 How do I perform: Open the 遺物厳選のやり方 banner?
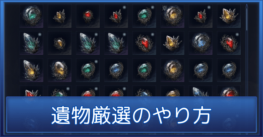point(131,115)
